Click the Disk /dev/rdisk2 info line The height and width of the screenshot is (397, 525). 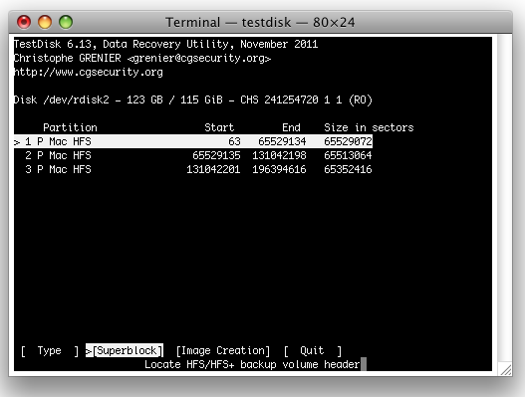(193, 100)
